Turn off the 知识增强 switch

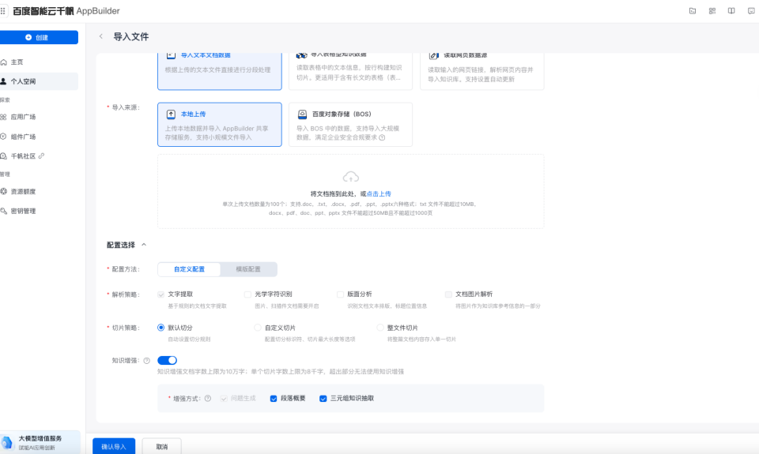point(167,361)
